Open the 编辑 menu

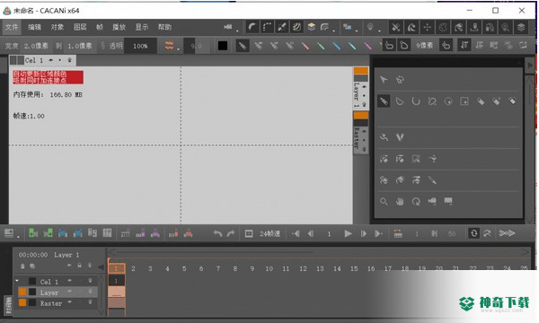34,27
